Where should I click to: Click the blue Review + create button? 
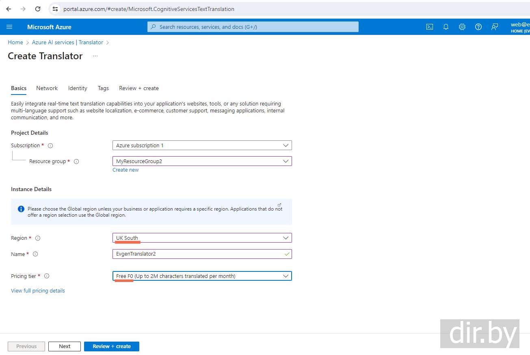(111, 346)
